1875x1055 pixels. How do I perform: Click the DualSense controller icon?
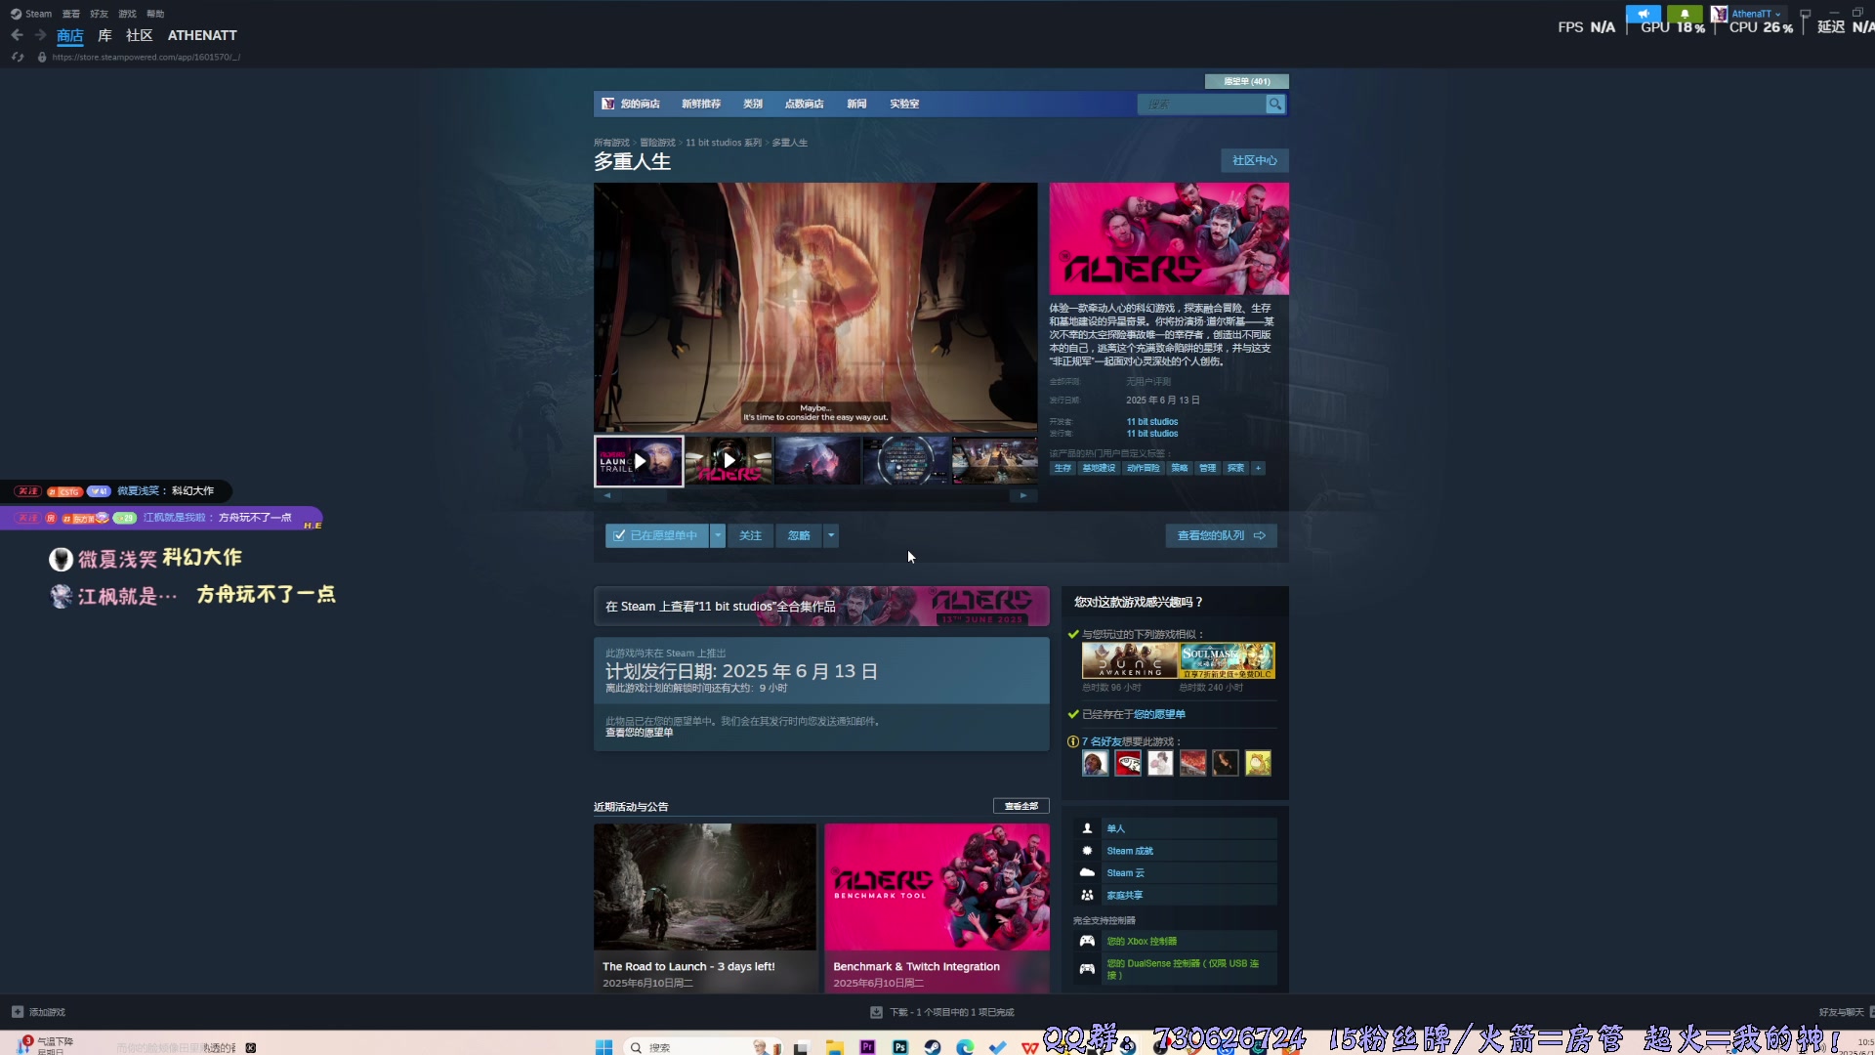click(x=1087, y=969)
